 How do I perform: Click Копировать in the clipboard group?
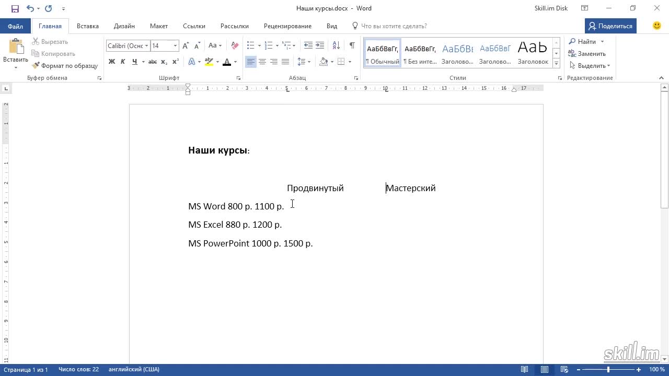pyautogui.click(x=53, y=54)
